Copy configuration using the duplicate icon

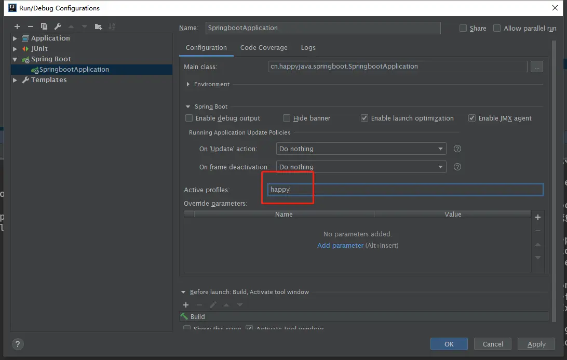(x=44, y=26)
